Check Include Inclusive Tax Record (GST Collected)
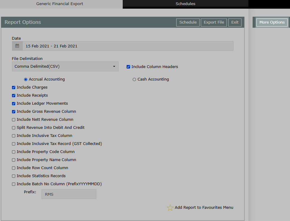The height and width of the screenshot is (221, 290). pos(13,144)
